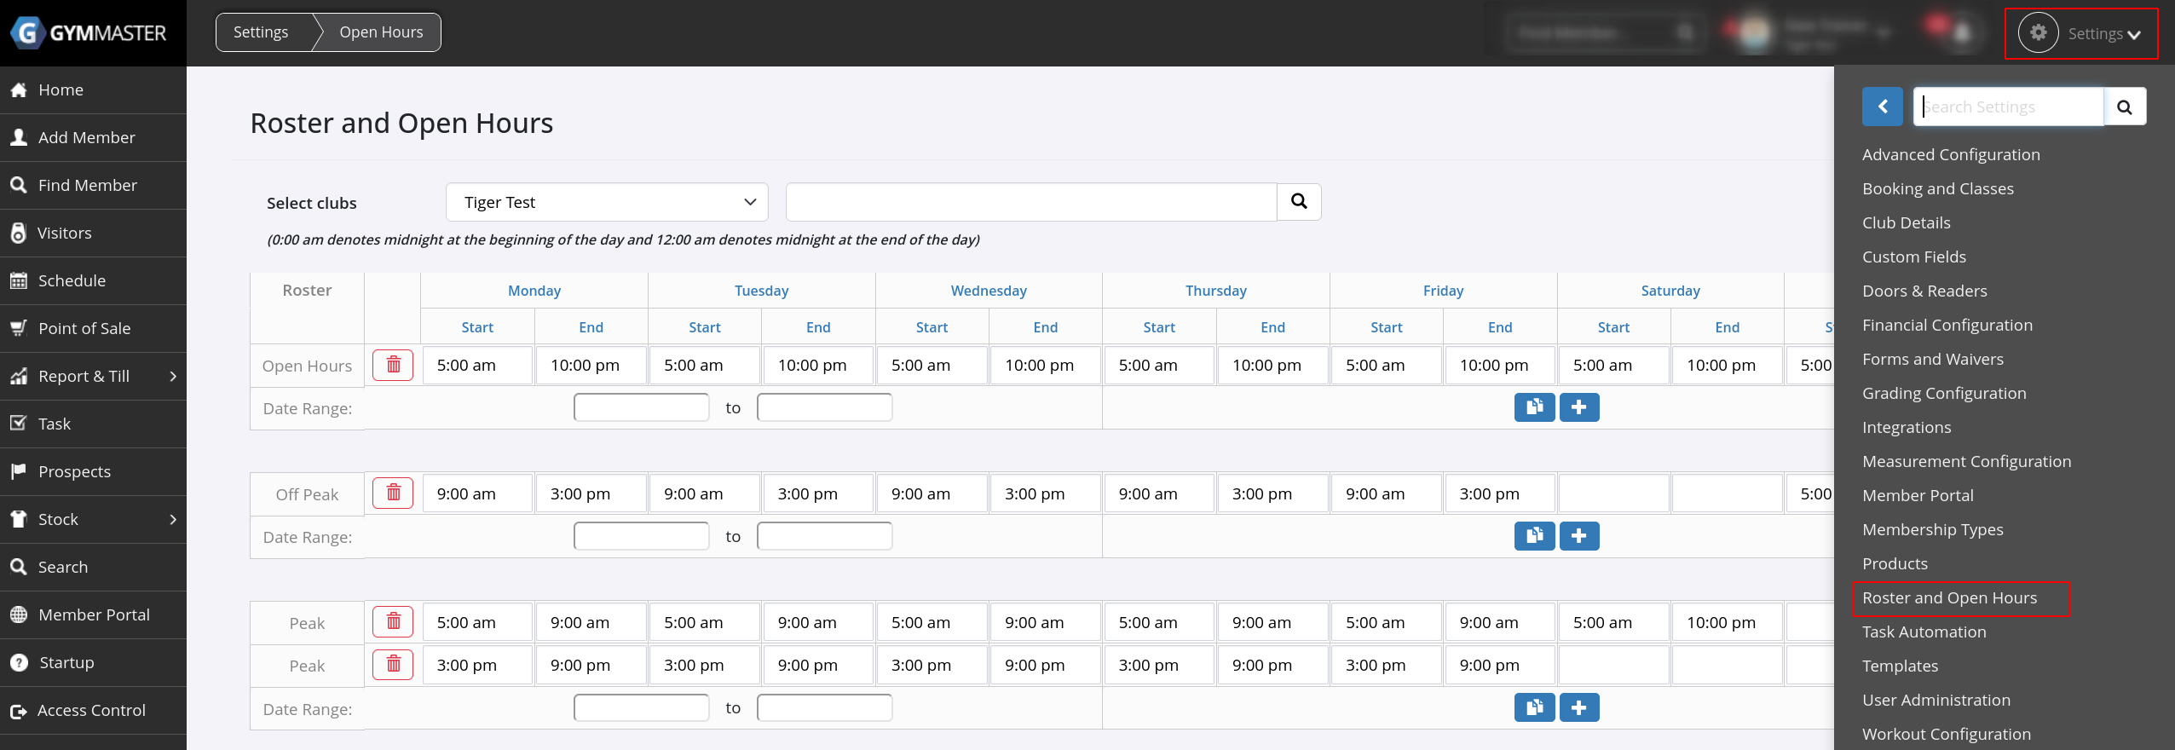Open the Schedule page
Viewport: 2175px width, 750px height.
[x=93, y=281]
